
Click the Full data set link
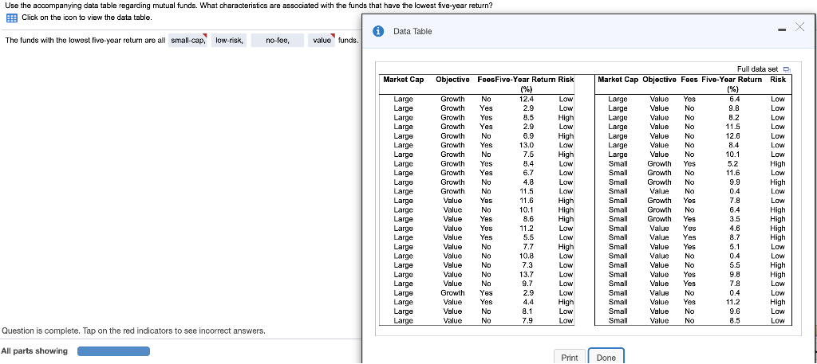pos(758,69)
